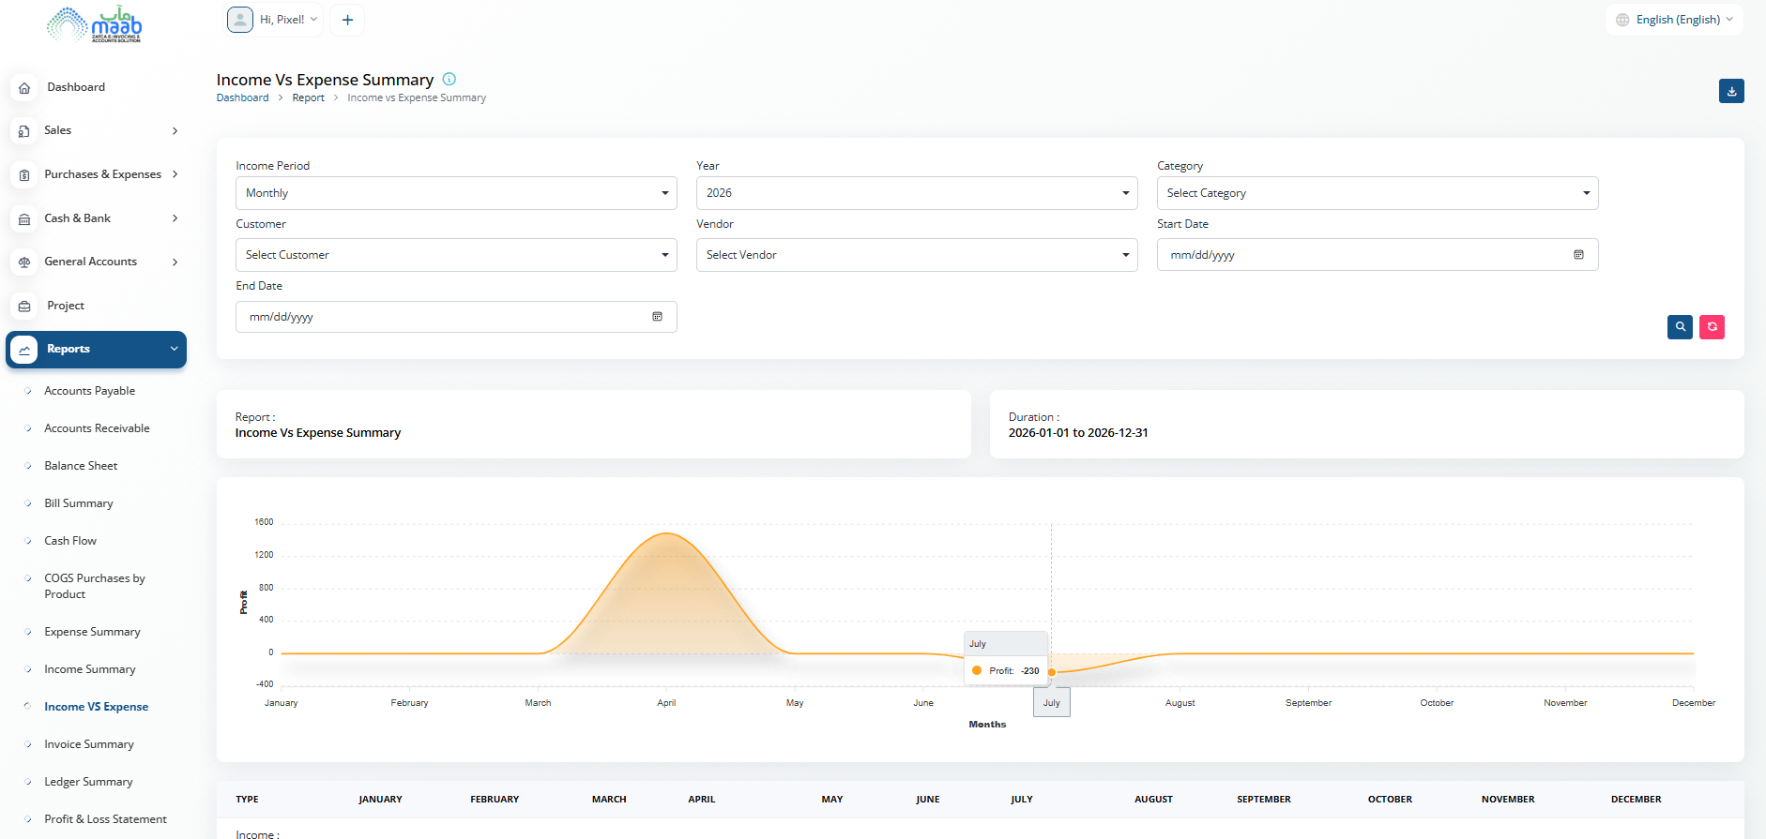The width and height of the screenshot is (1766, 839).
Task: Click the Project briefcase icon
Action: [24, 306]
